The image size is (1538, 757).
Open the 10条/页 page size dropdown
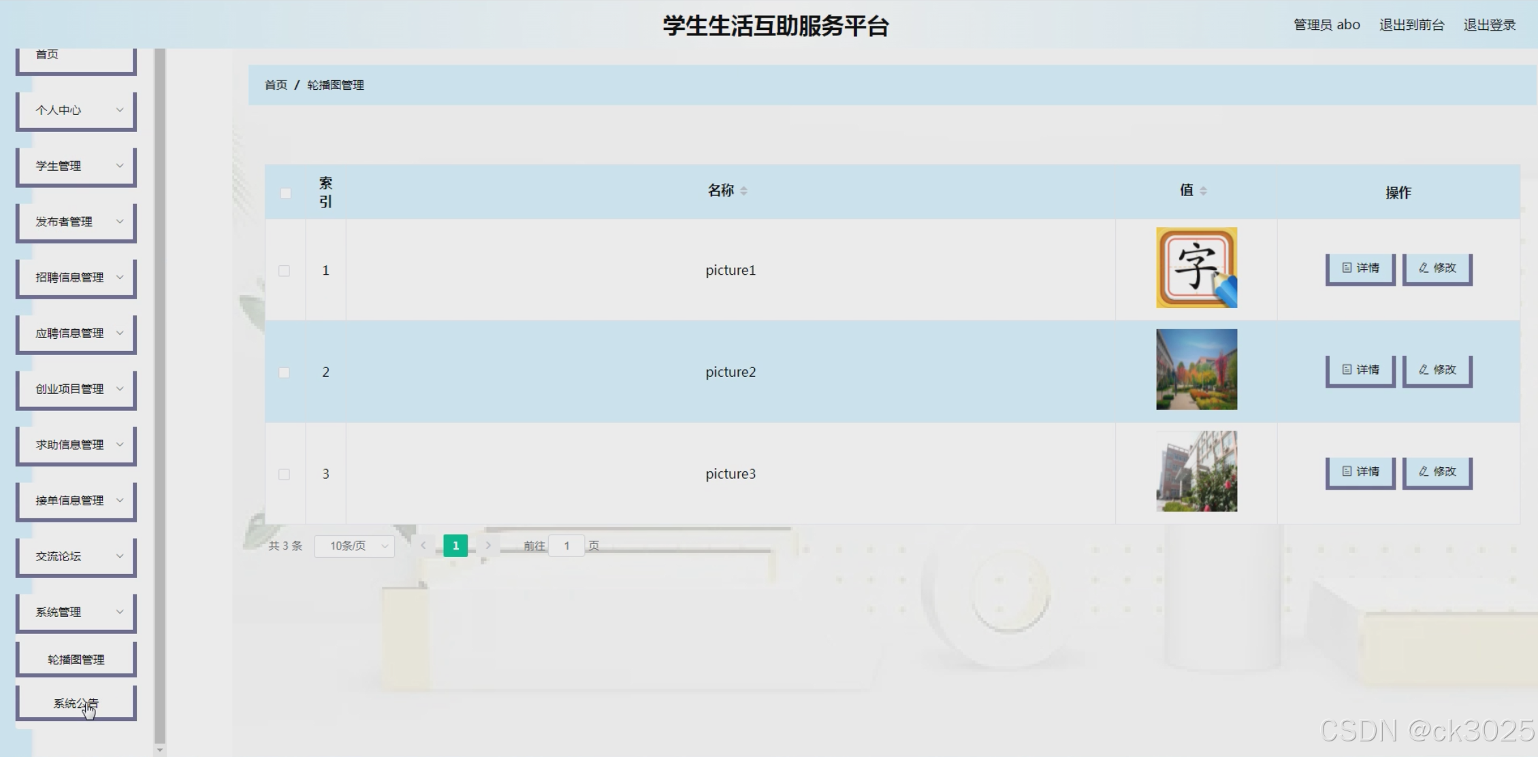pyautogui.click(x=354, y=546)
